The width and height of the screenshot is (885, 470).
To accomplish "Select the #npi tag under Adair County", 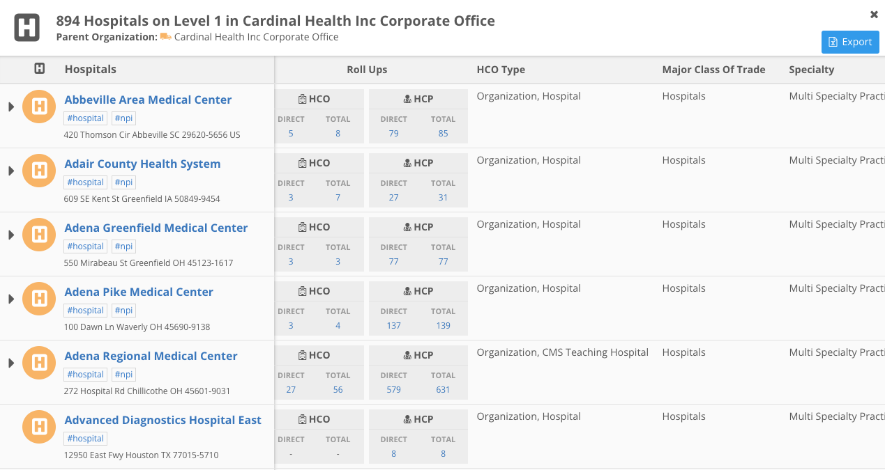I will (x=123, y=182).
